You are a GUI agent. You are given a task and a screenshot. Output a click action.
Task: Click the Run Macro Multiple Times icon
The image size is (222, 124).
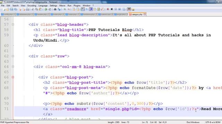click(x=120, y=9)
